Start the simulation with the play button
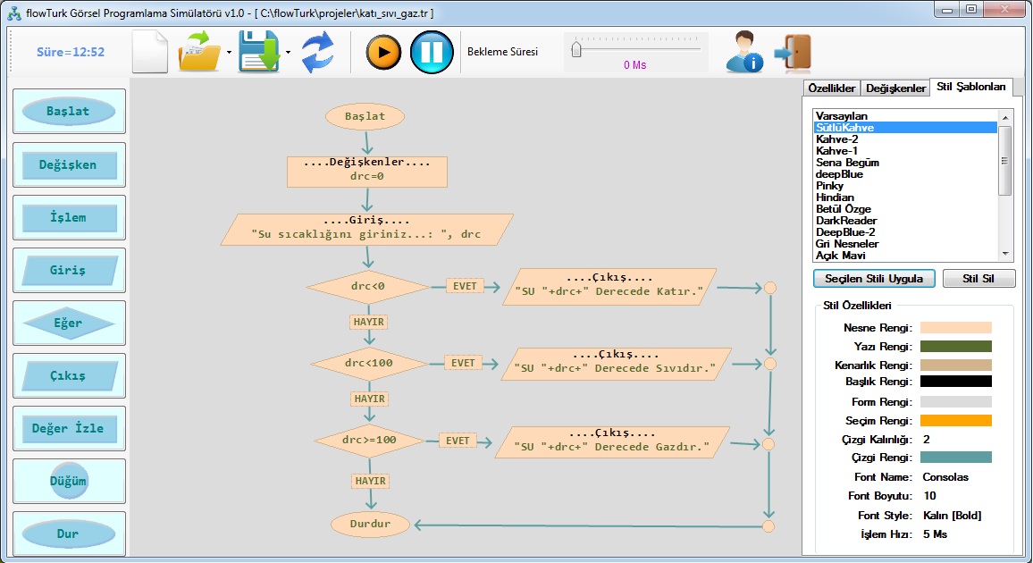This screenshot has width=1033, height=563. point(383,52)
